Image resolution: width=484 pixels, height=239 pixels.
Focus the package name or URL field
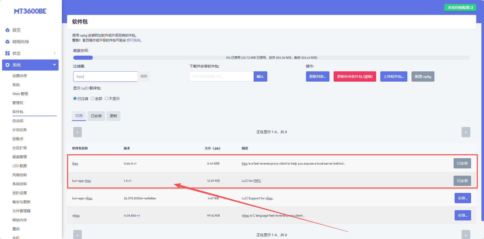point(222,76)
